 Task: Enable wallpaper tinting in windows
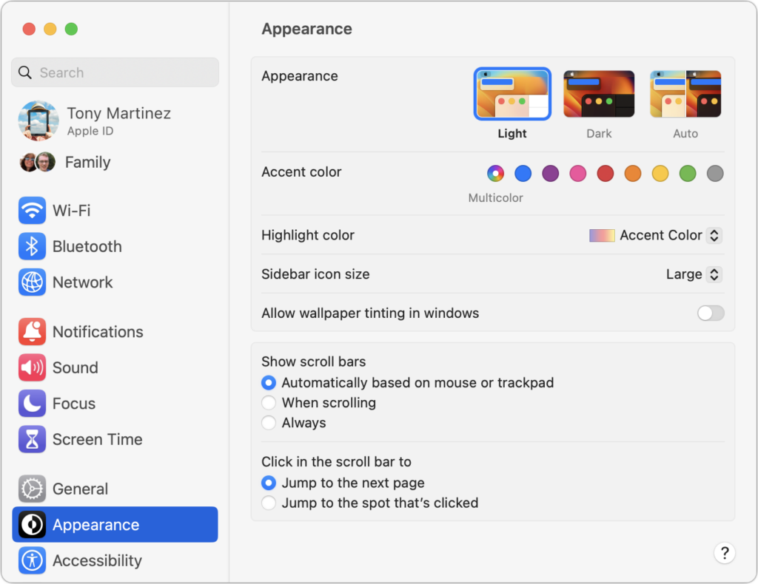point(710,313)
